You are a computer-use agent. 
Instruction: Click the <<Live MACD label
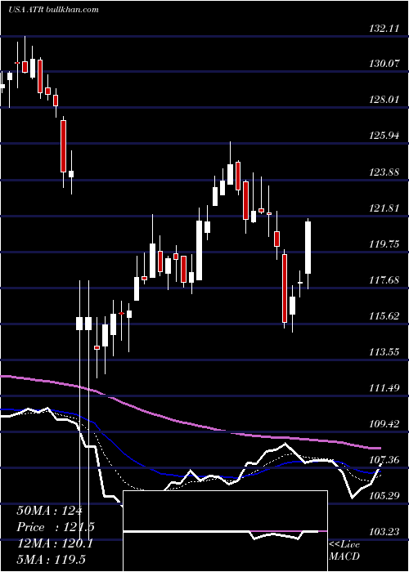point(344,551)
